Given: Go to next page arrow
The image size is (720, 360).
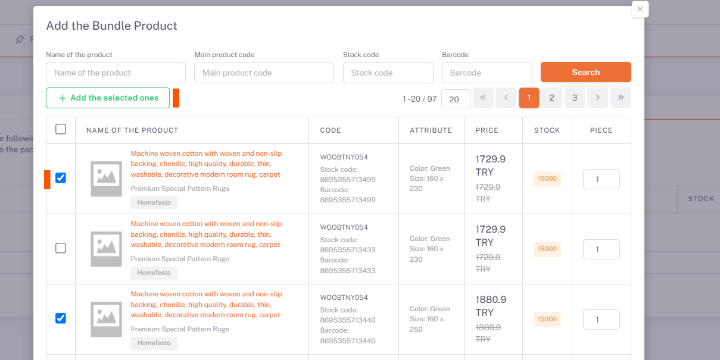Looking at the screenshot, I should pos(597,98).
